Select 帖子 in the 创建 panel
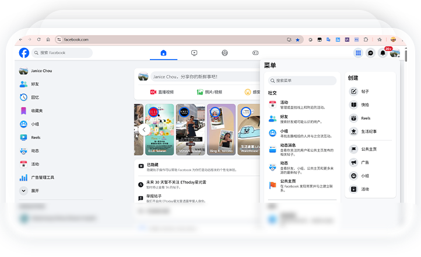The height and width of the screenshot is (257, 421). pyautogui.click(x=364, y=91)
